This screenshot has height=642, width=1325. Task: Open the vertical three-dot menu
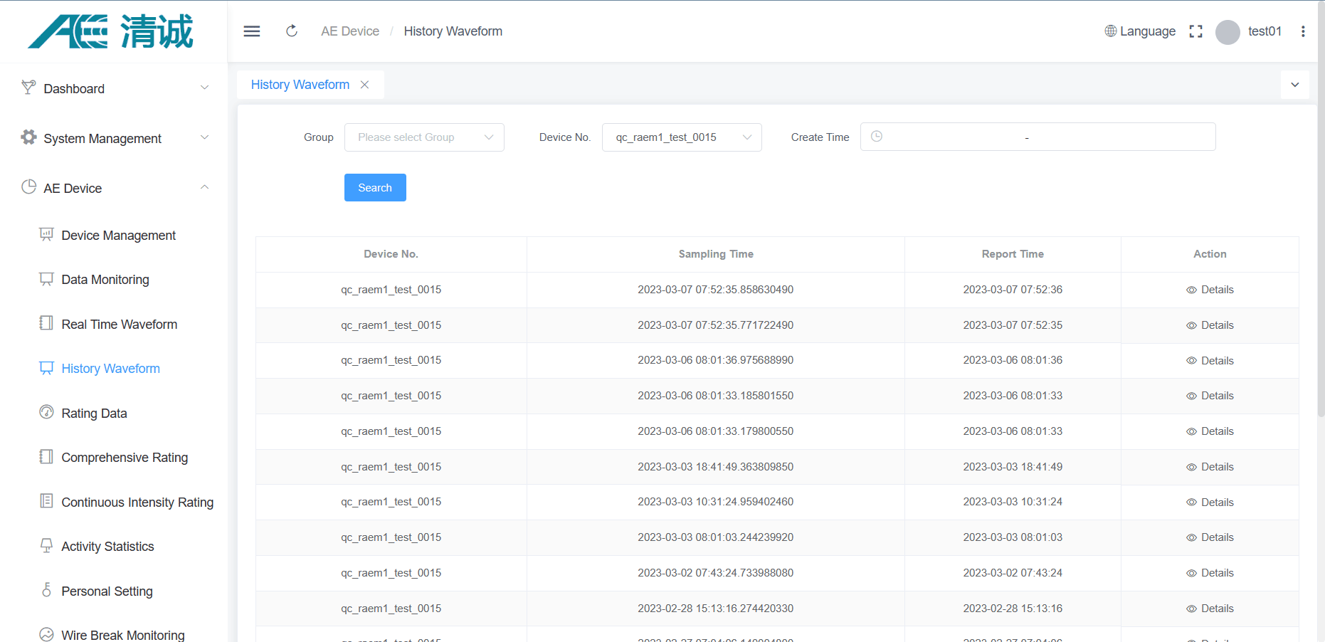[1302, 31]
